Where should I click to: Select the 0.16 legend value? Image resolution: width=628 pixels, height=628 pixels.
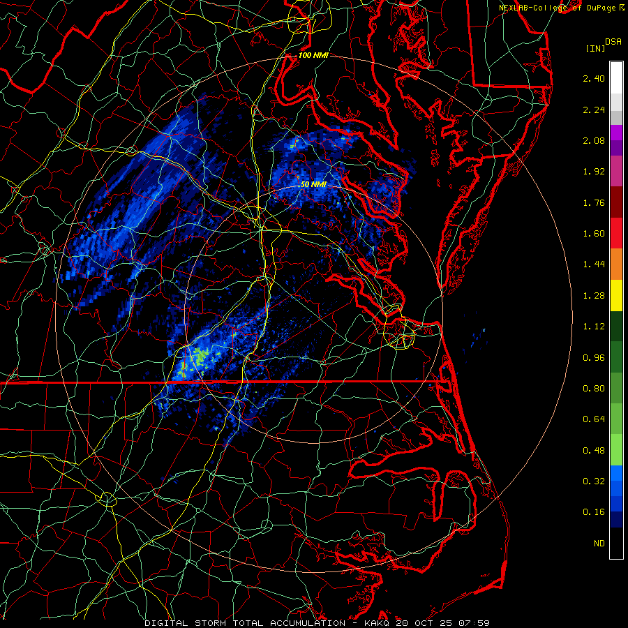point(594,512)
